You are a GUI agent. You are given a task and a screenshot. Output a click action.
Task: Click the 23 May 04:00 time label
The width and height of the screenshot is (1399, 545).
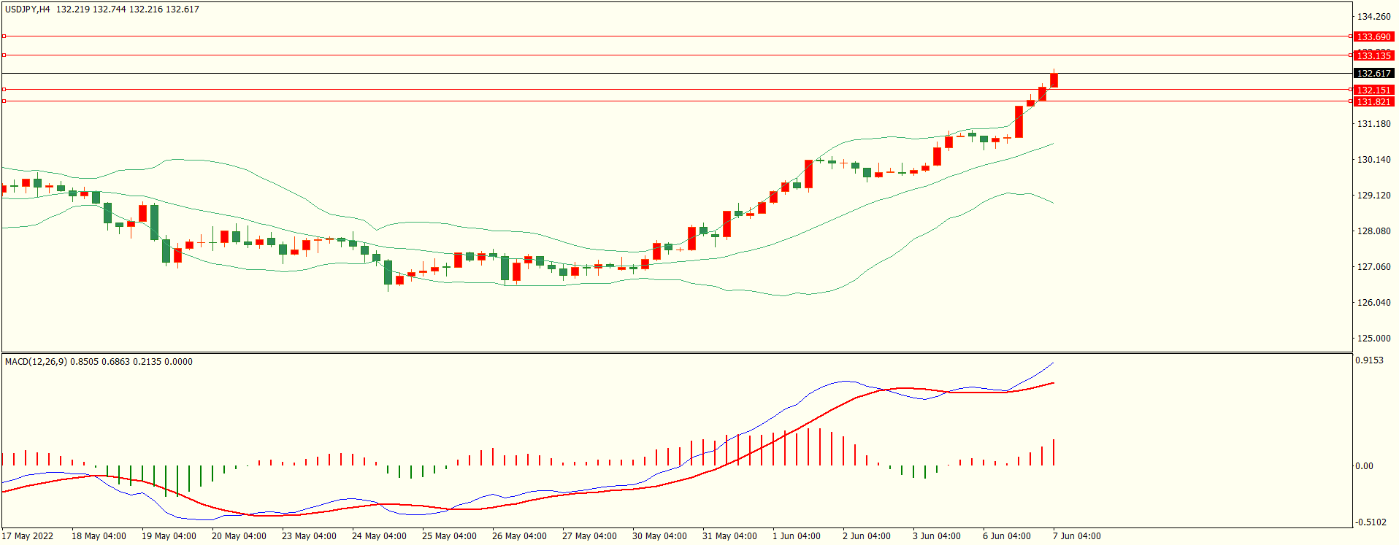coord(309,536)
